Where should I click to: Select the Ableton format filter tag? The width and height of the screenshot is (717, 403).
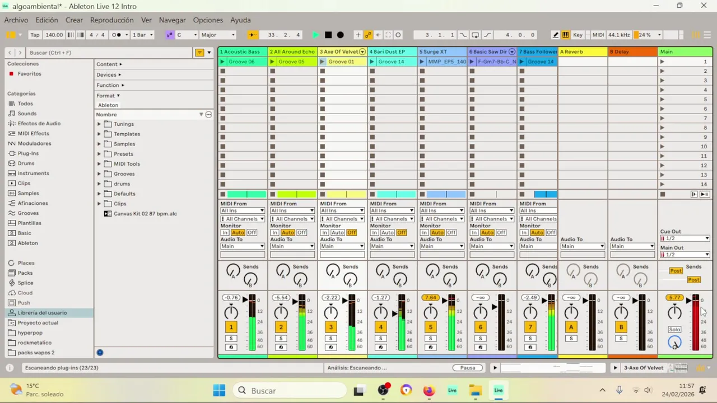pyautogui.click(x=108, y=105)
